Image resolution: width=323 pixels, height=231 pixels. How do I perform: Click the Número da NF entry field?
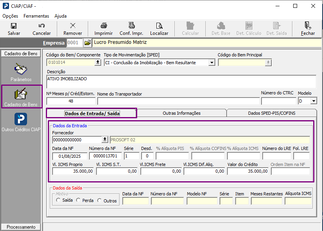[x=105, y=156]
